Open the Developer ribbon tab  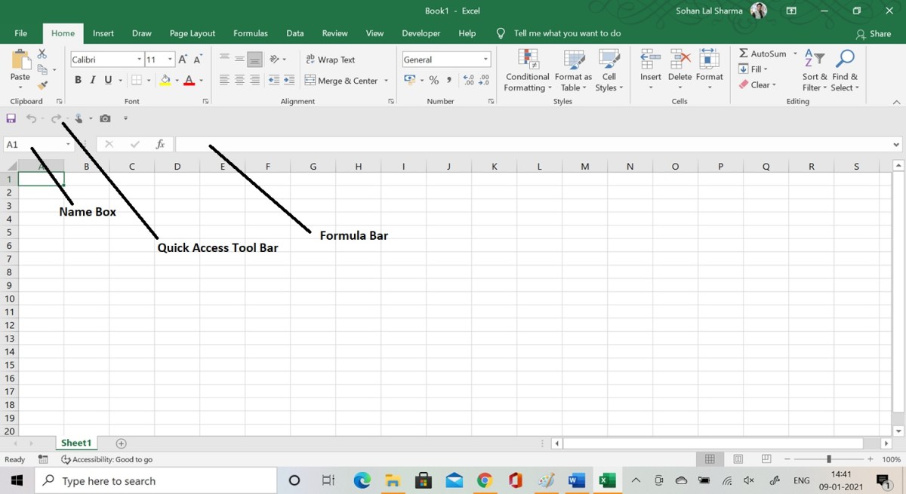click(421, 33)
